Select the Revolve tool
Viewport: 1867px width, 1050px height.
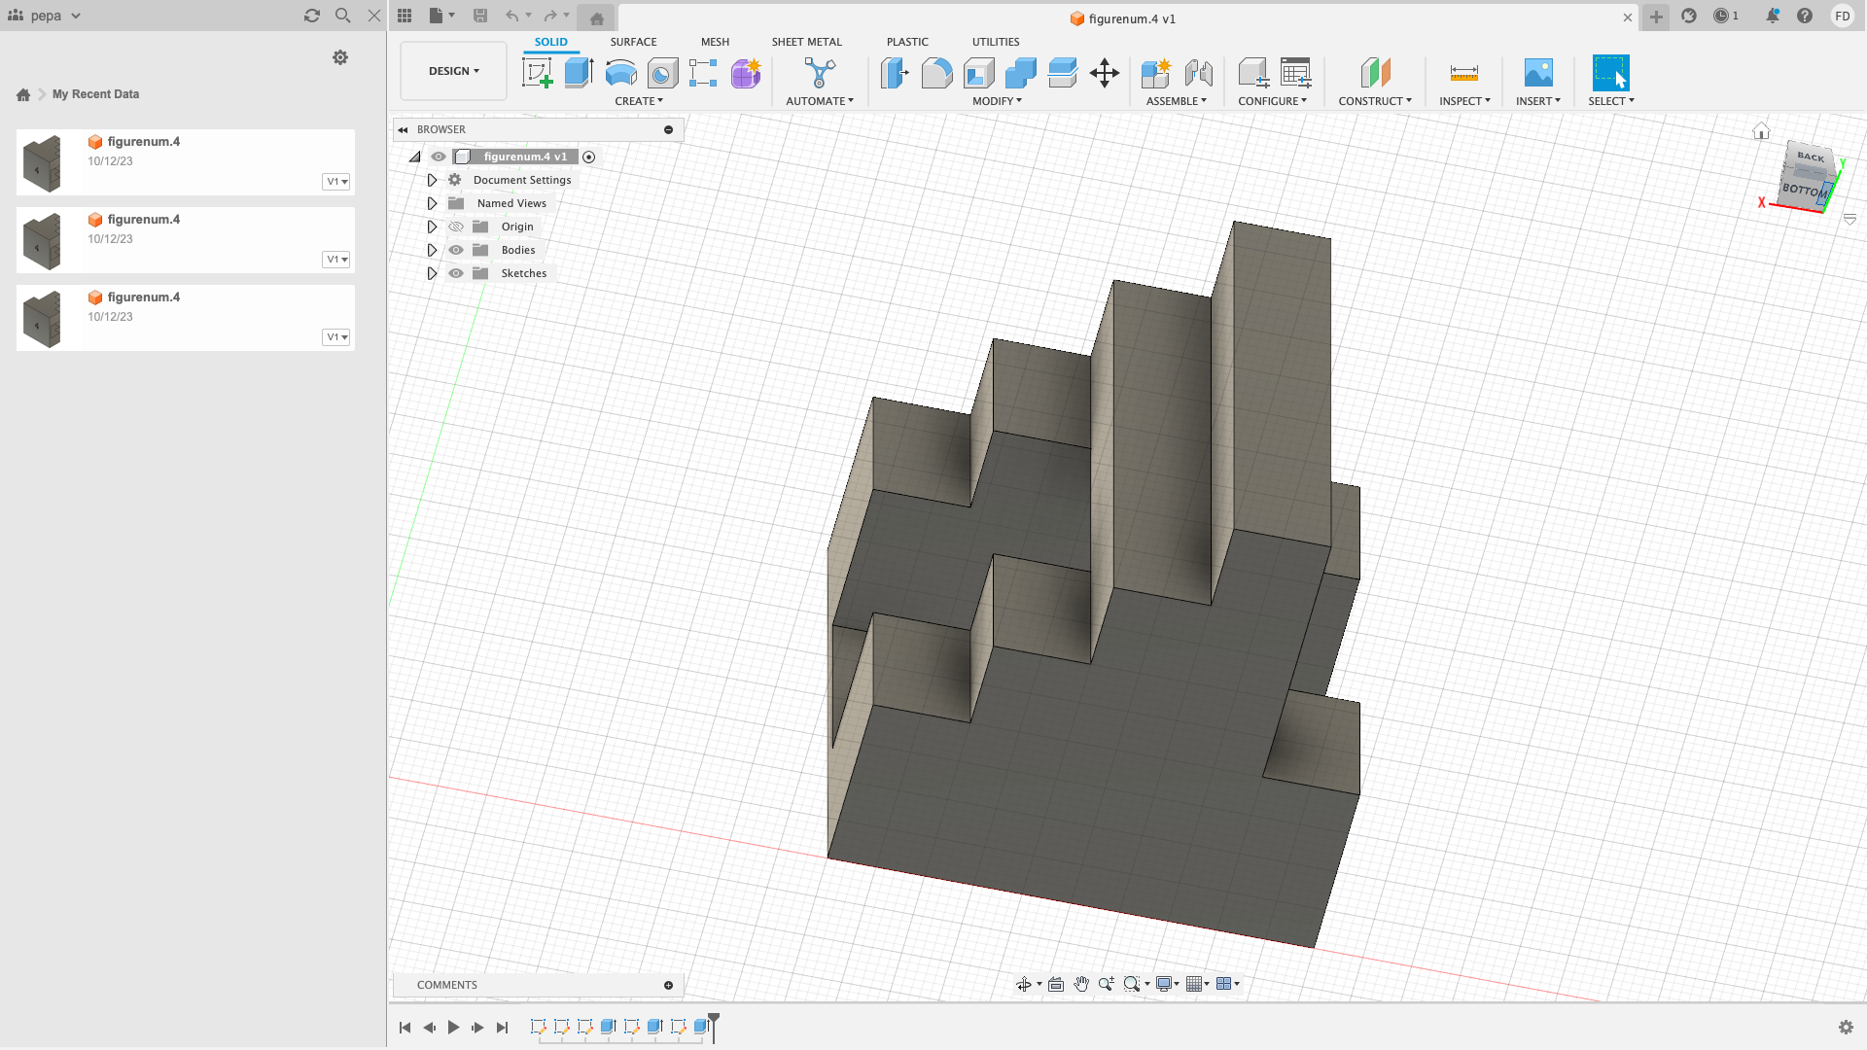tap(620, 73)
